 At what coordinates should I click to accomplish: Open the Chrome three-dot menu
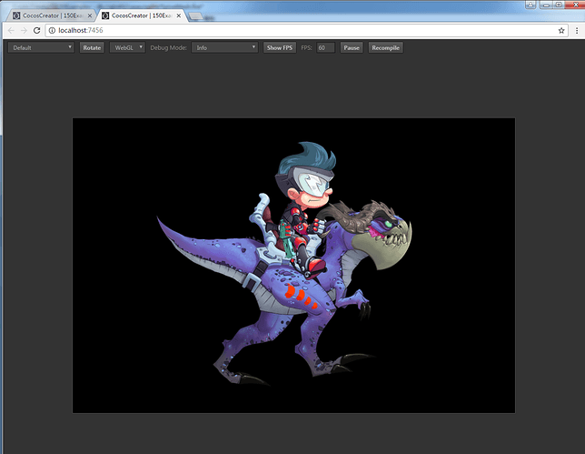(577, 31)
